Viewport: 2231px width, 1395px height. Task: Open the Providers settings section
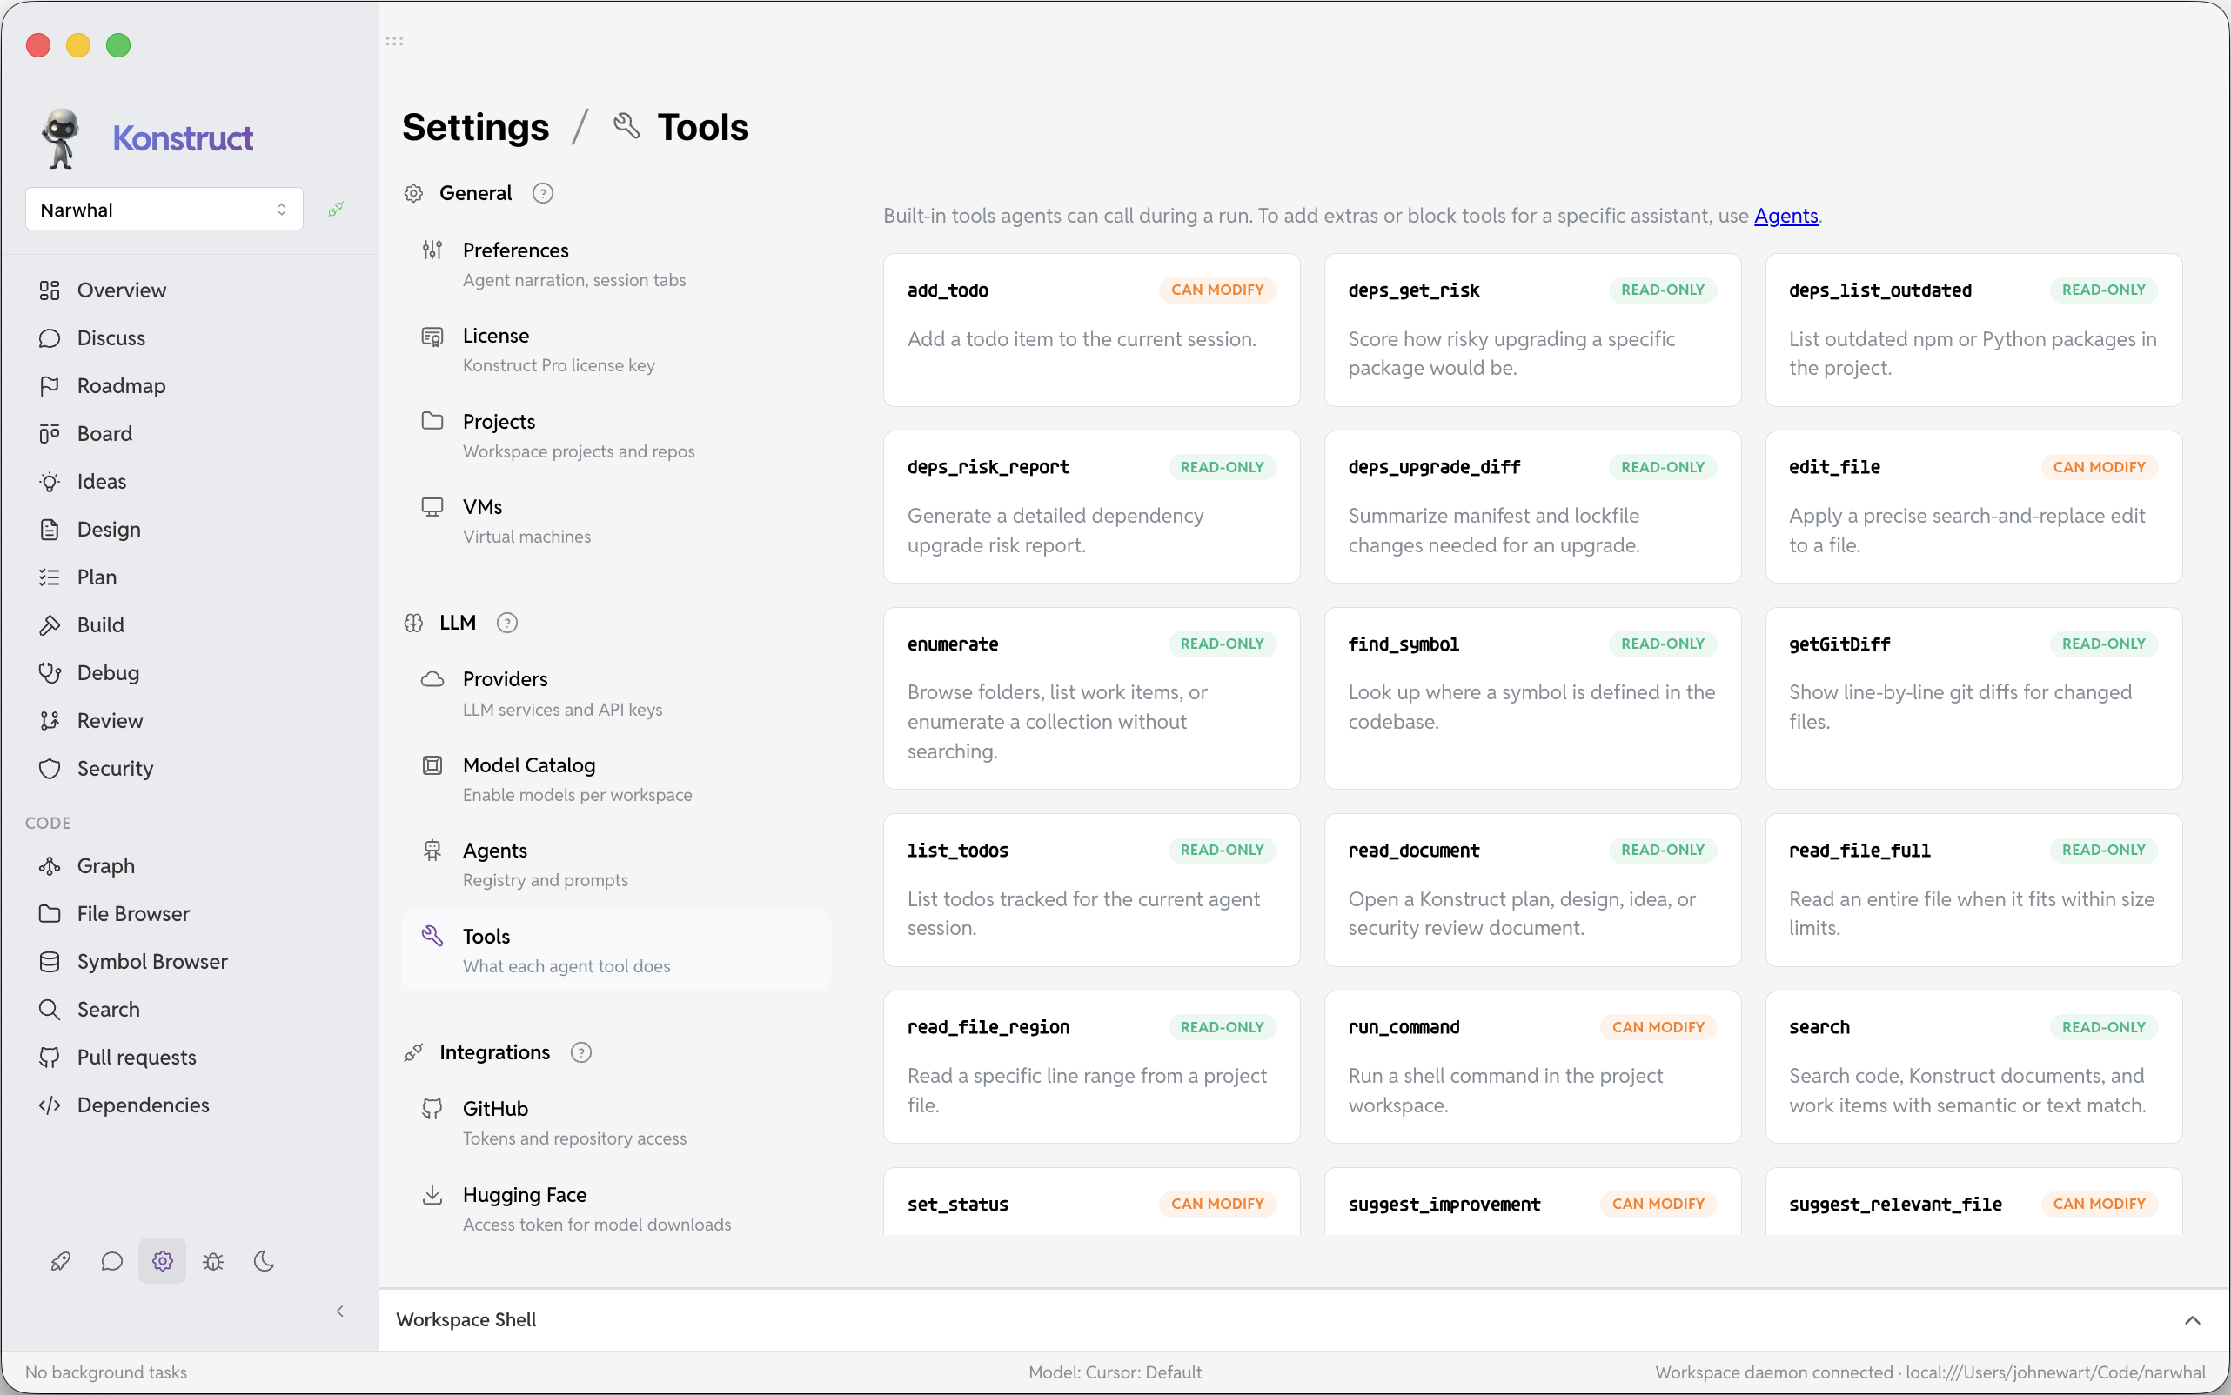point(616,693)
